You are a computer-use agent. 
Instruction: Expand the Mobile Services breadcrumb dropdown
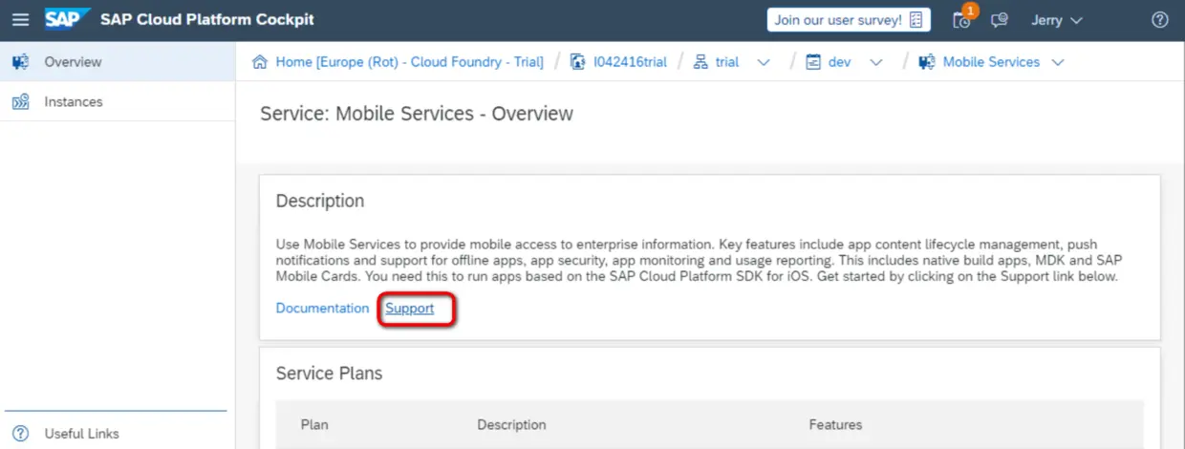[1057, 62]
